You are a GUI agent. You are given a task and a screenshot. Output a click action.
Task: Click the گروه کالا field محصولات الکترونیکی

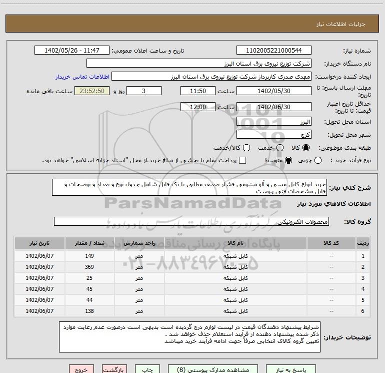click(x=191, y=221)
